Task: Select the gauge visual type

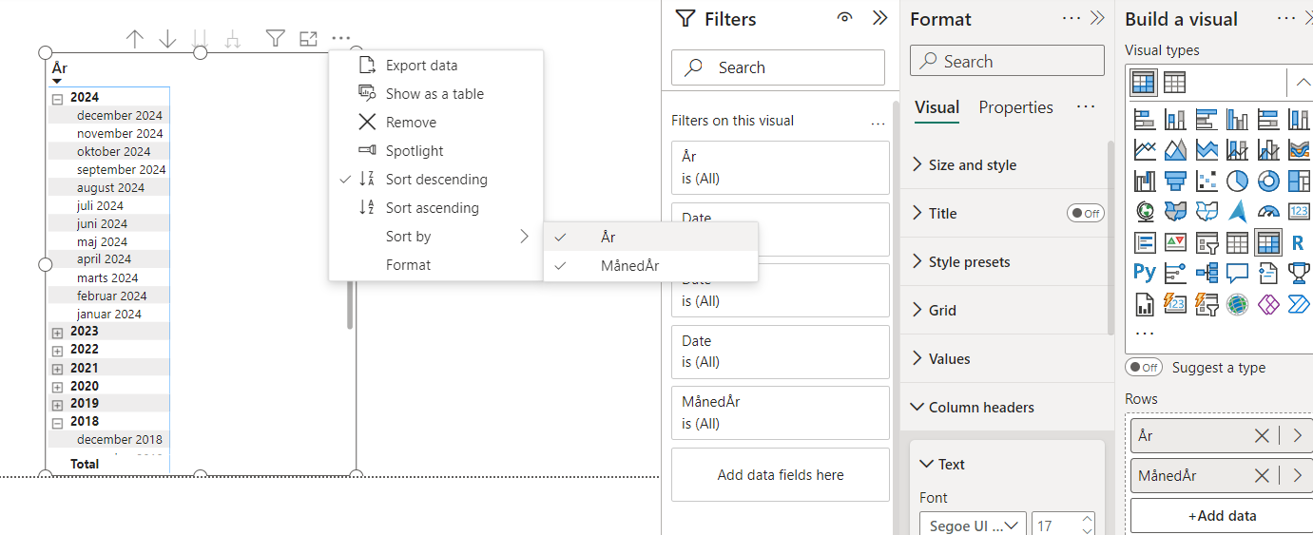Action: [1267, 211]
